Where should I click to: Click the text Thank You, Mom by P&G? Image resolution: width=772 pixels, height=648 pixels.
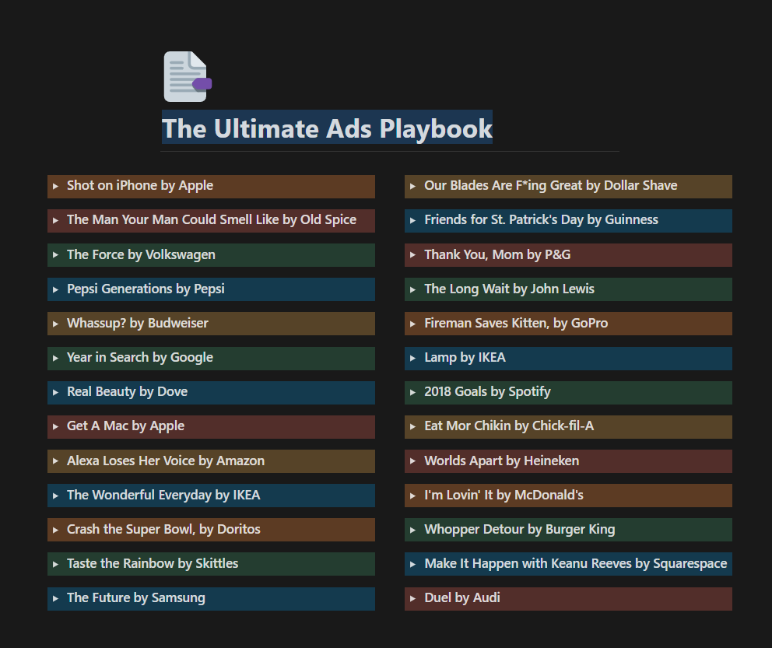click(x=497, y=254)
